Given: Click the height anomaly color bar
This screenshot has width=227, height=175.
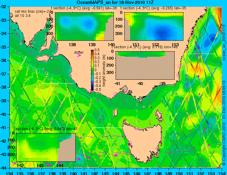Looking at the screenshot, I should (92, 70).
